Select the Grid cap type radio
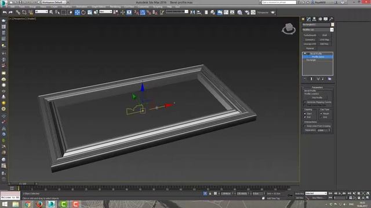Viewport: 371px width, 208px height. pos(321,117)
